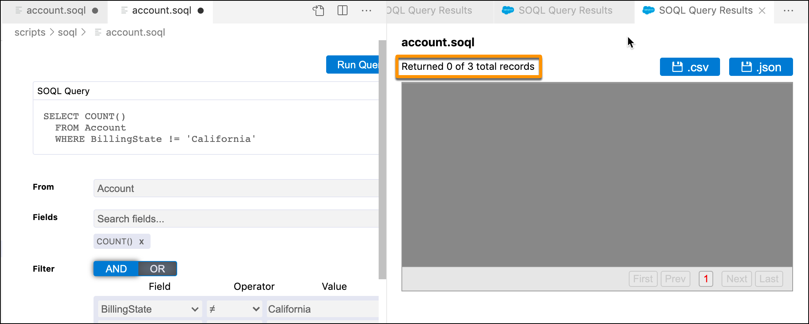The width and height of the screenshot is (809, 324).
Task: Select the AND filter toggle
Action: [116, 269]
